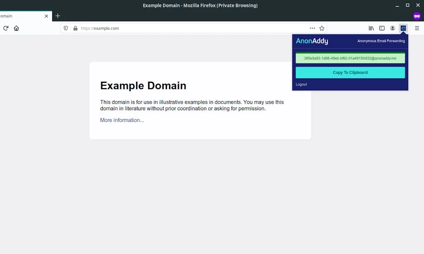Open the Library icon in the toolbar

[371, 28]
